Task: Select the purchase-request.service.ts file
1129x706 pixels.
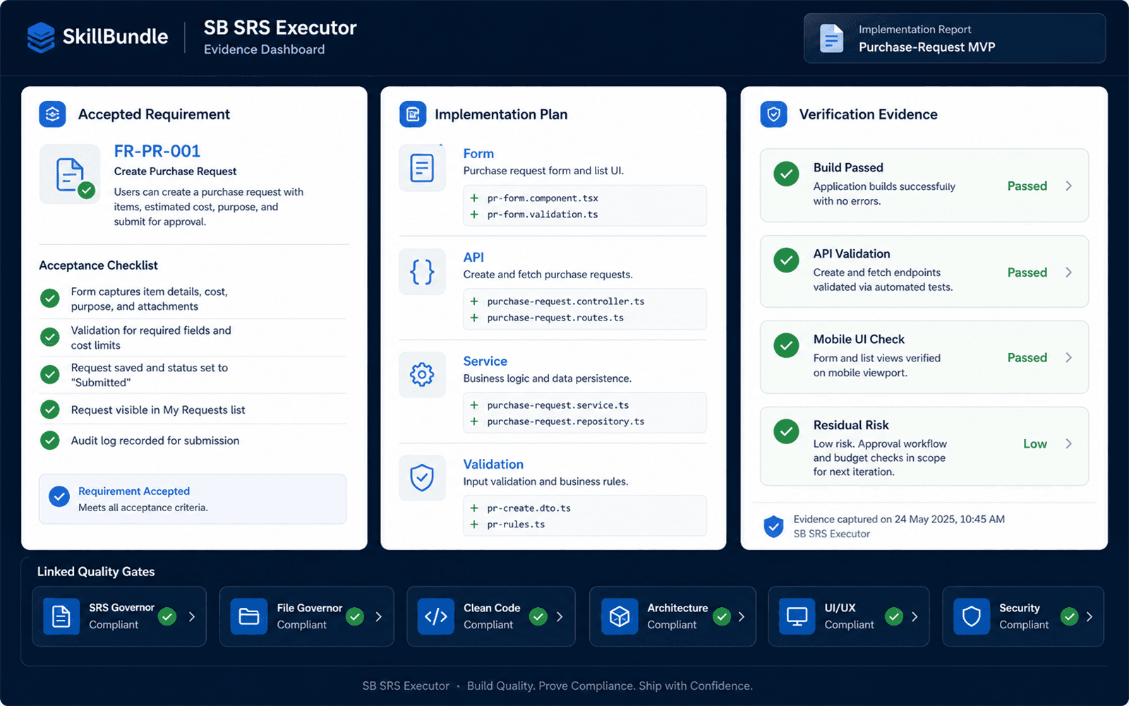Action: pyautogui.click(x=558, y=405)
